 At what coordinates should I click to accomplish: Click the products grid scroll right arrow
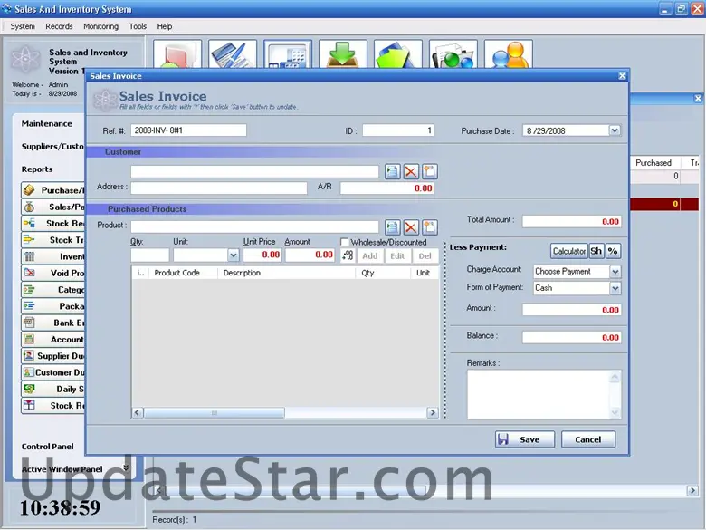point(433,412)
